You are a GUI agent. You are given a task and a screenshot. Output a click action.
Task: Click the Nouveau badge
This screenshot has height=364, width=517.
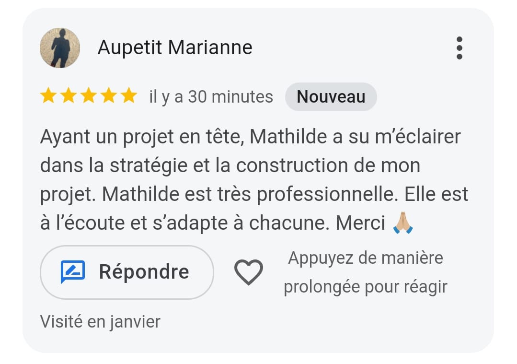pyautogui.click(x=331, y=97)
